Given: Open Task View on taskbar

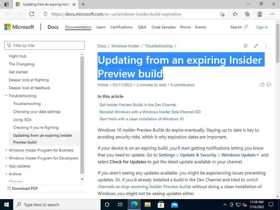Looking at the screenshot, I should click(x=120, y=205).
